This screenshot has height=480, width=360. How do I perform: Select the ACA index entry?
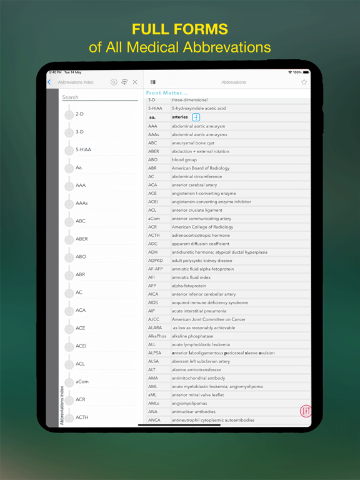tap(81, 310)
